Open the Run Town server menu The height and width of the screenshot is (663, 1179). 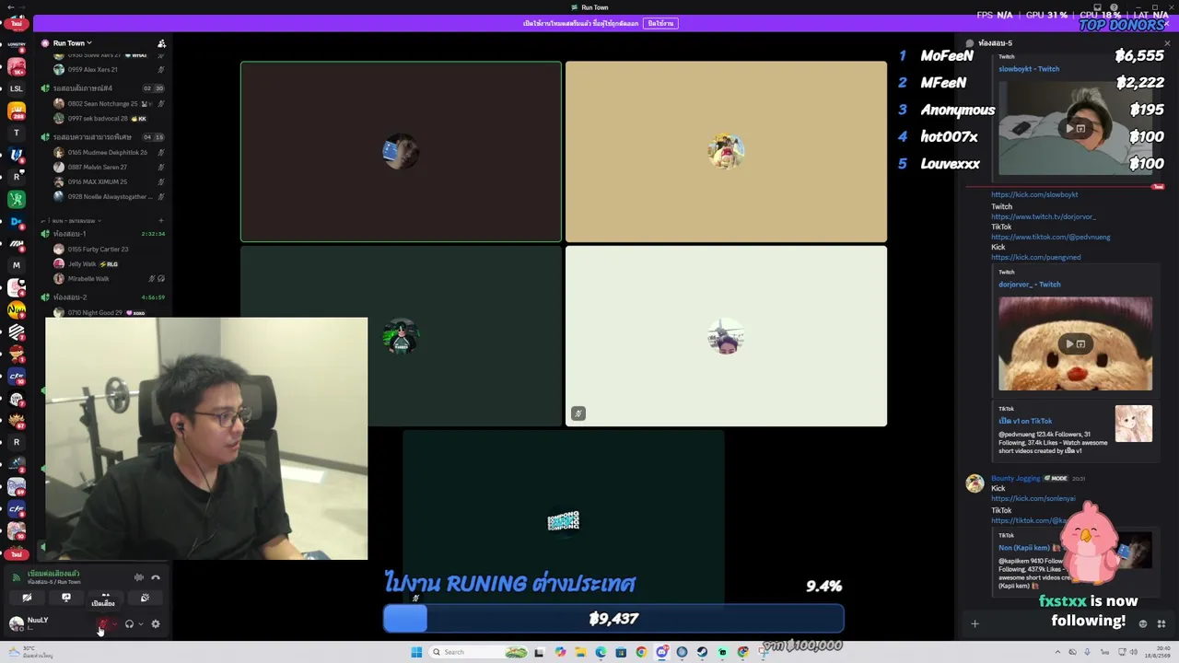coord(72,43)
